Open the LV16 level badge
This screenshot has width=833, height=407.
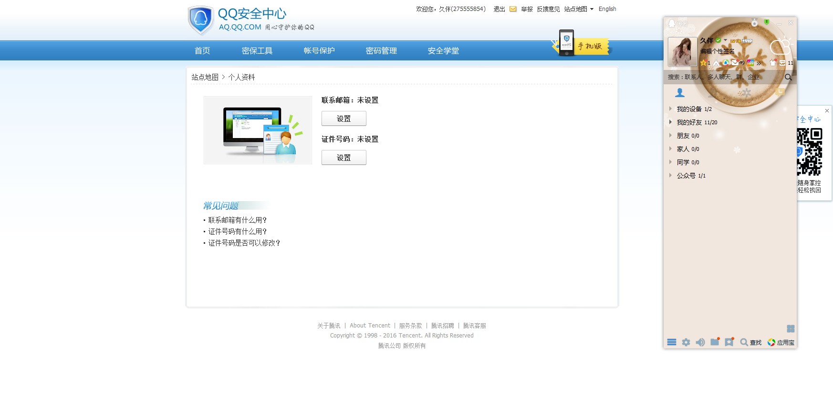click(x=735, y=41)
